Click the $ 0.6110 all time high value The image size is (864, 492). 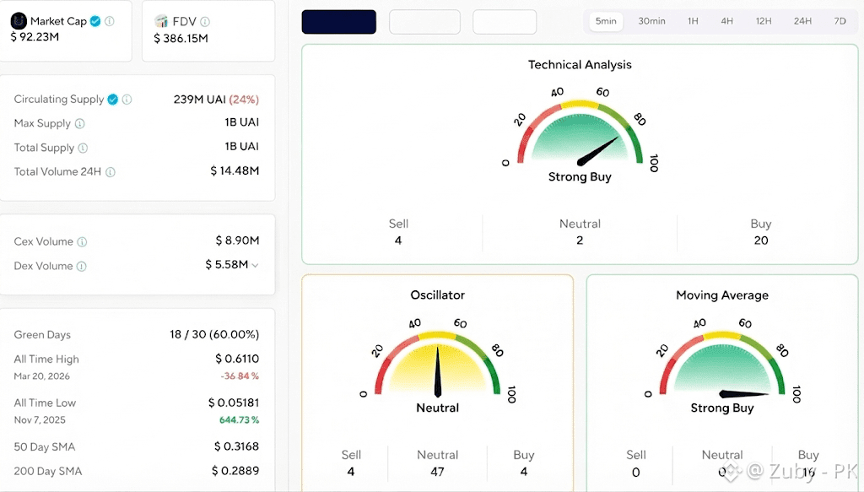click(237, 359)
